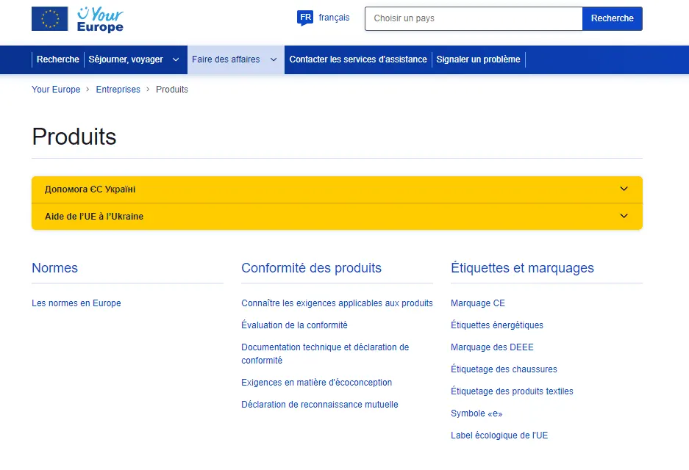Open the Symbole «e» link

pyautogui.click(x=476, y=413)
